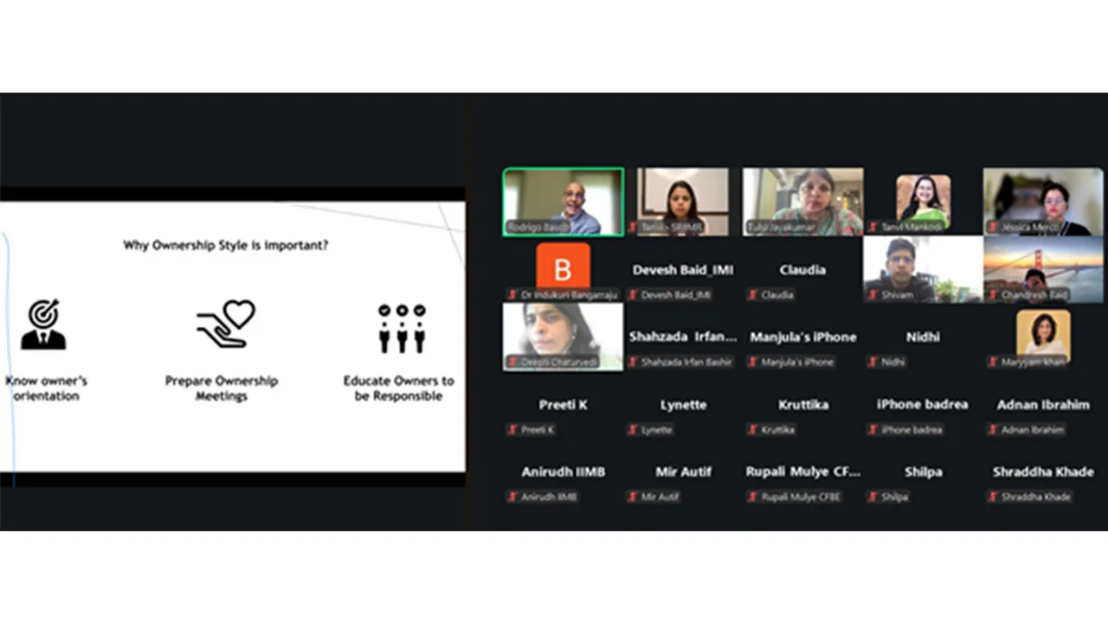
Task: Select the Golden Gate Bridge background video tile
Action: pyautogui.click(x=1043, y=269)
